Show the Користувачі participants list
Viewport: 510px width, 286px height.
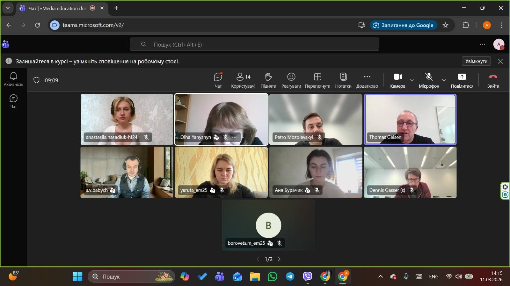243,80
